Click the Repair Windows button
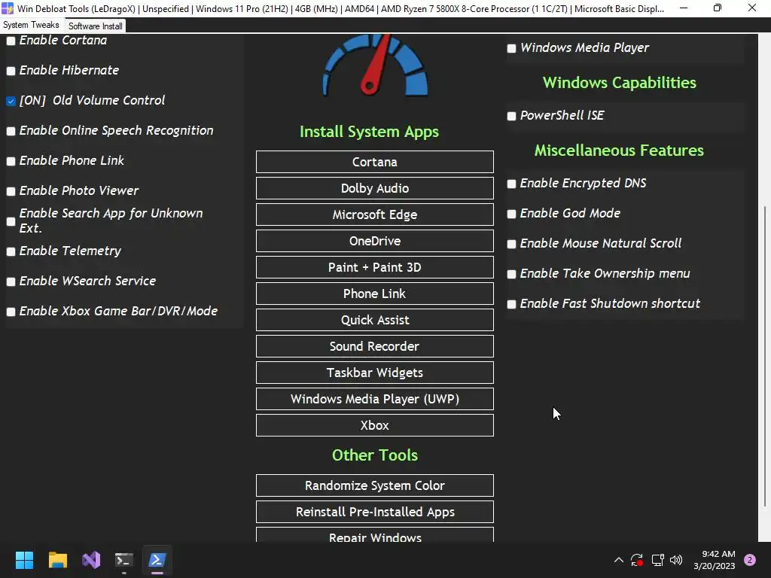 (x=375, y=535)
